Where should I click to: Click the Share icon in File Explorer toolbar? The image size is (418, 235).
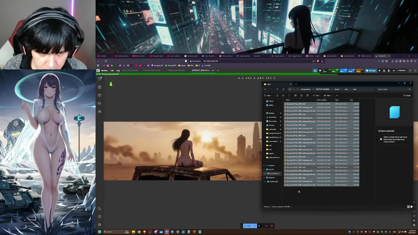click(x=301, y=96)
